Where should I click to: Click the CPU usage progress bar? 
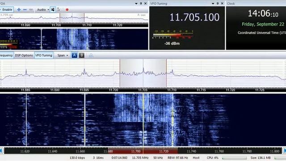click(x=234, y=158)
